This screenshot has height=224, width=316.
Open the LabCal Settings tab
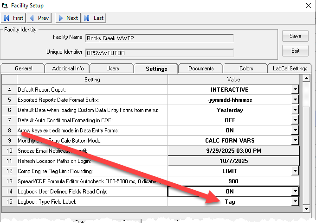coord(290,68)
